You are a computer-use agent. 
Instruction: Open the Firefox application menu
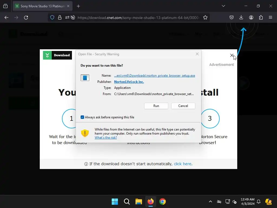click(271, 18)
